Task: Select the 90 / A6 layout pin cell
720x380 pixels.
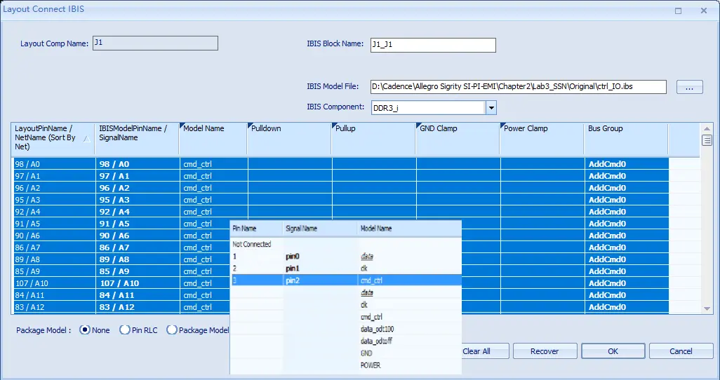Action: pos(54,236)
